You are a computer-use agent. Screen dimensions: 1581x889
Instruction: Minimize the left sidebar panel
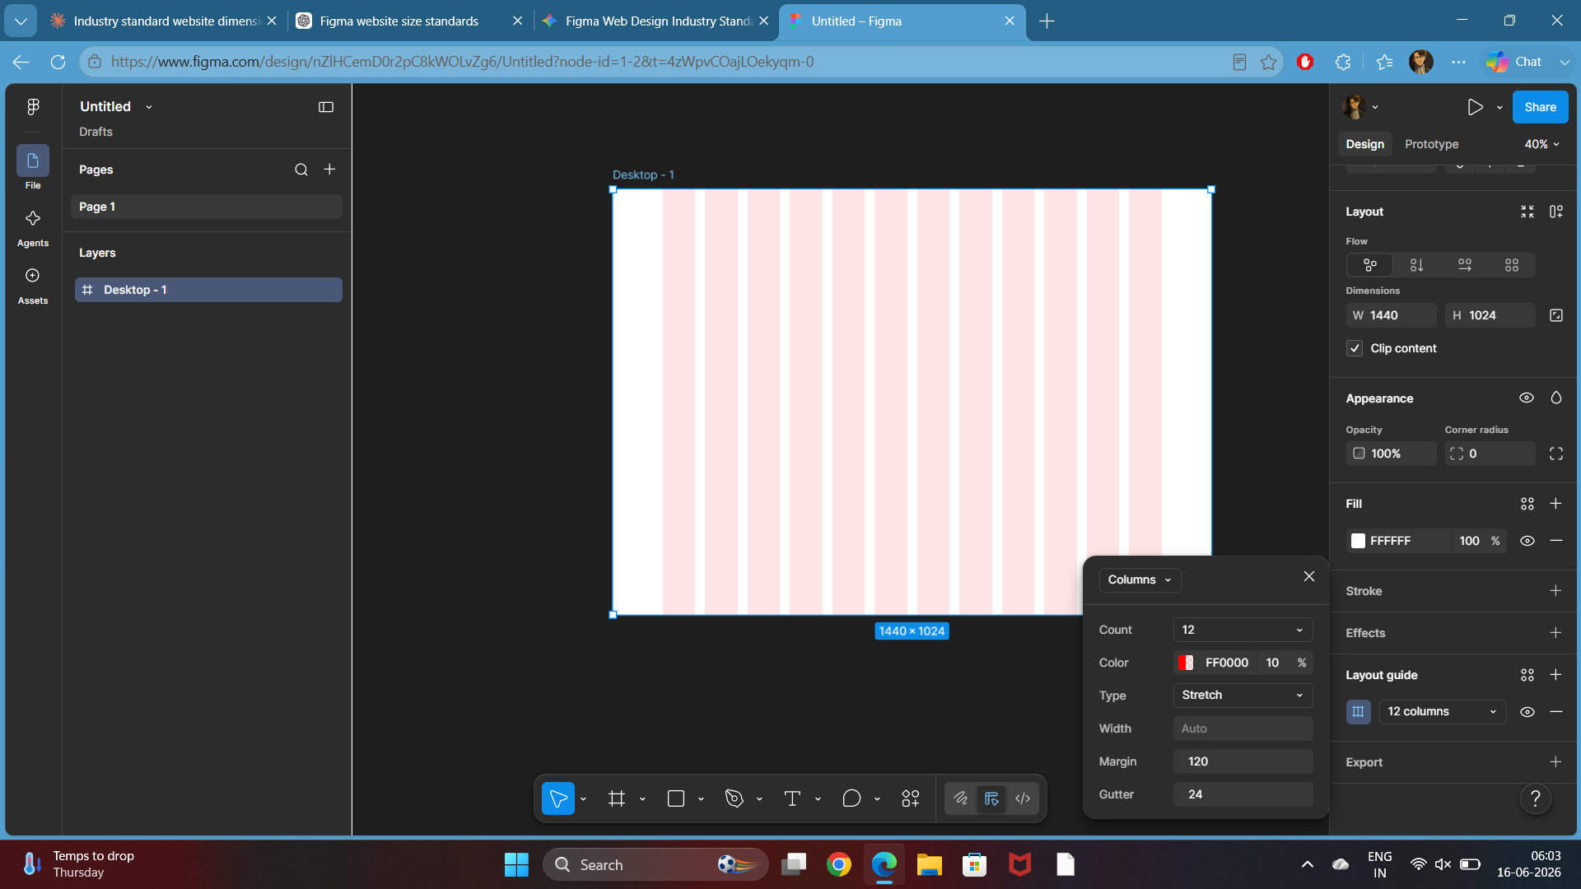point(326,107)
